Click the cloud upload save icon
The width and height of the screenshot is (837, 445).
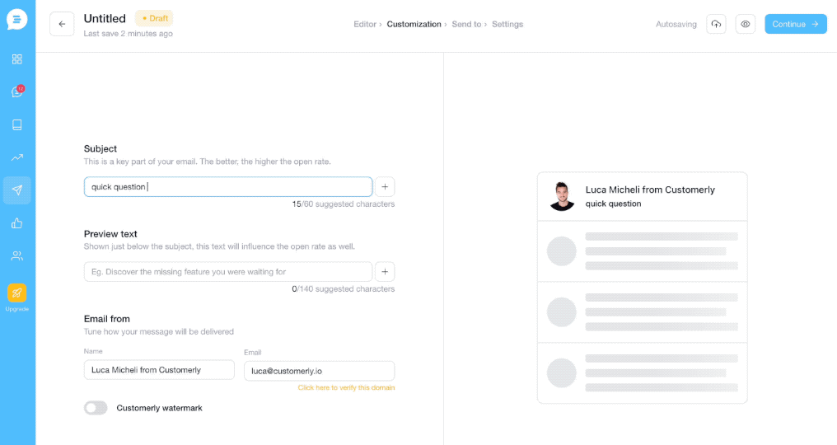point(716,24)
